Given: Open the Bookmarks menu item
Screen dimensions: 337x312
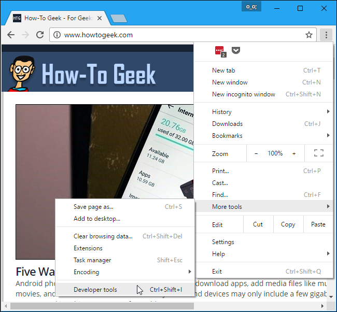Looking at the screenshot, I should tap(263, 136).
